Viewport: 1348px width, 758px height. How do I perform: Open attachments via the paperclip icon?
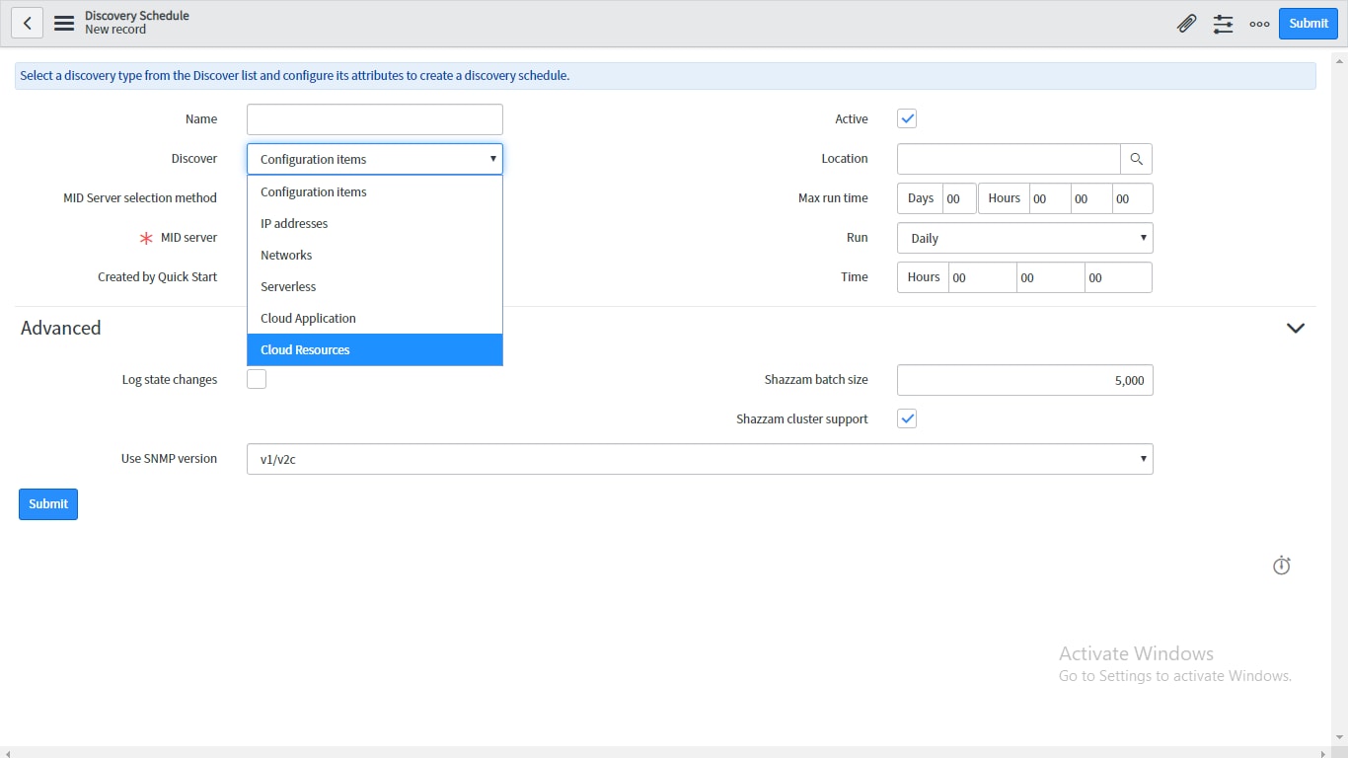click(x=1187, y=24)
